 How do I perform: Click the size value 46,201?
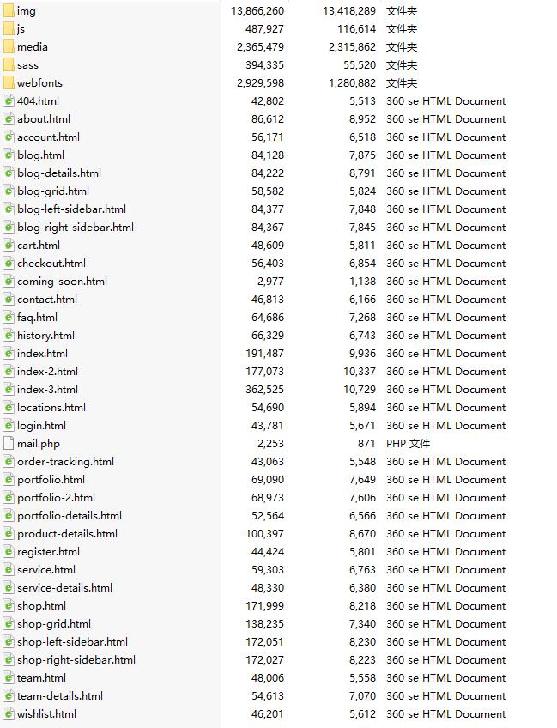[x=268, y=714]
